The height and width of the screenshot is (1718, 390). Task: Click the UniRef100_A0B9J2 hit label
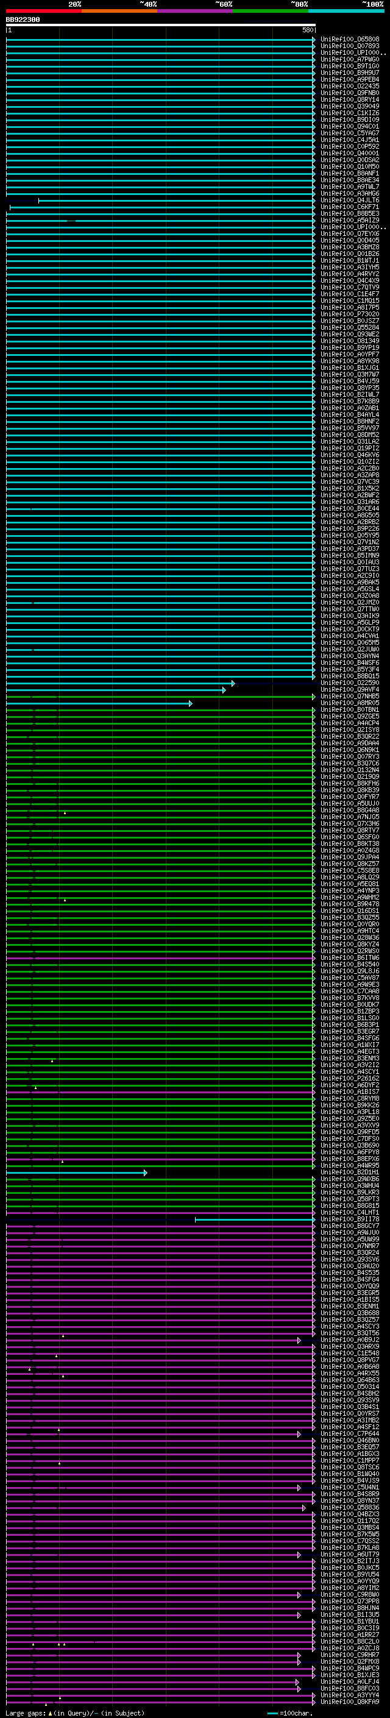click(x=350, y=1340)
